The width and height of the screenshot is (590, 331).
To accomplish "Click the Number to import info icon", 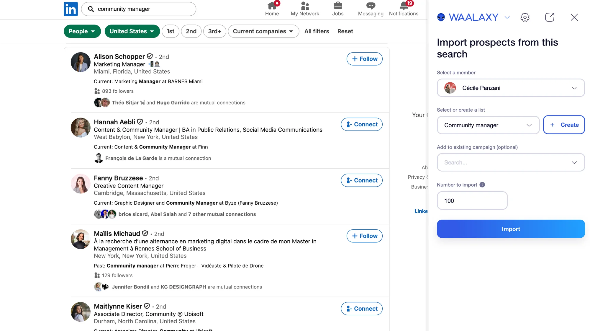I will click(482, 185).
